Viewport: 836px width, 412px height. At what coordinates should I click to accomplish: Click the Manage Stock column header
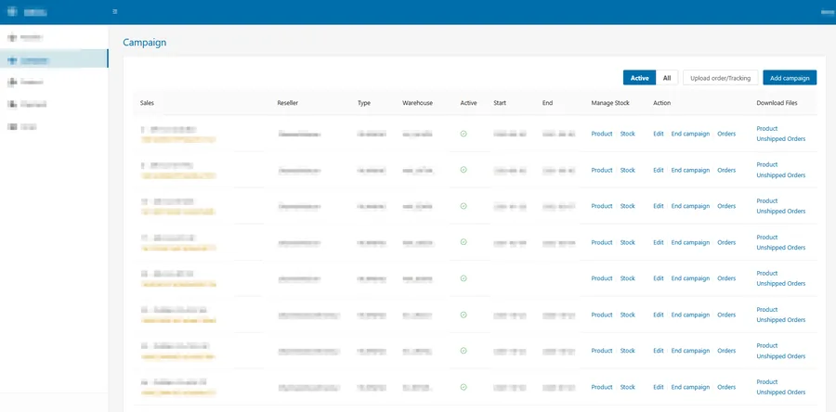(610, 103)
